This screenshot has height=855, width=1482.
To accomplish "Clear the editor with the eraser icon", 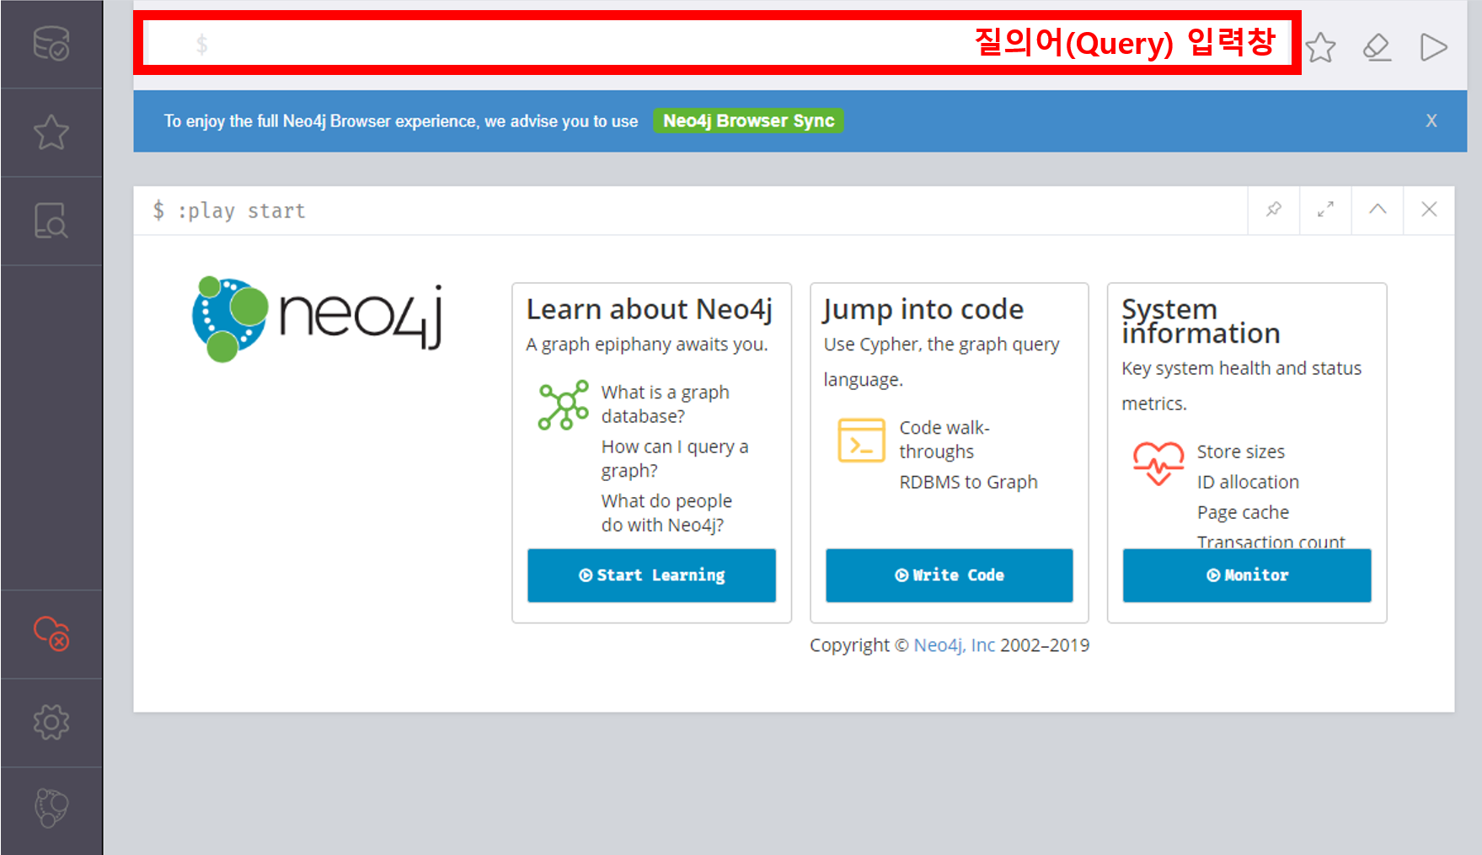I will tap(1377, 47).
